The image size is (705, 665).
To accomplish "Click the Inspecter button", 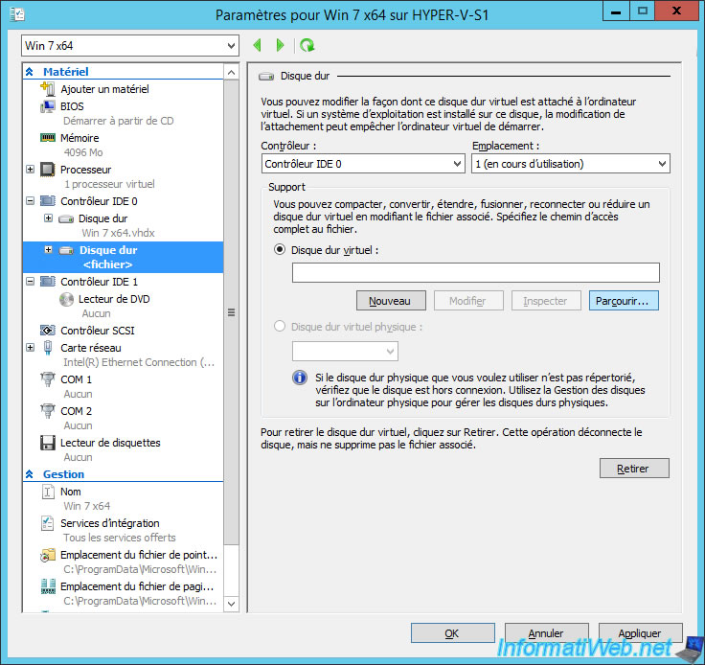I will pyautogui.click(x=546, y=300).
